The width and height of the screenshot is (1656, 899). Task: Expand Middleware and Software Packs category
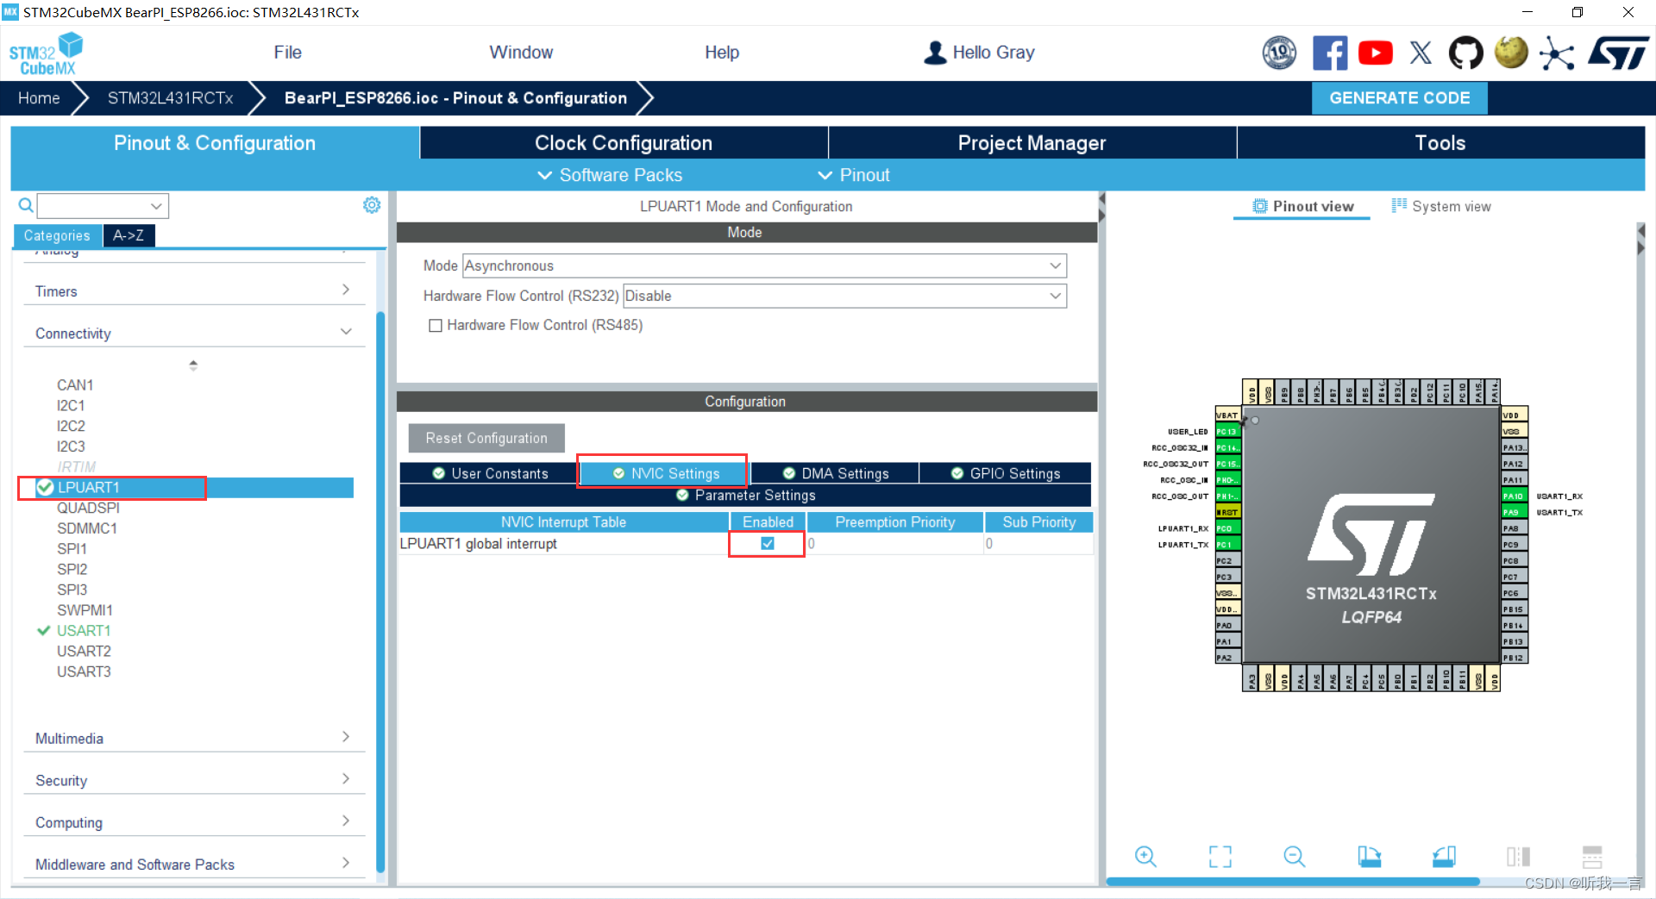tap(194, 864)
